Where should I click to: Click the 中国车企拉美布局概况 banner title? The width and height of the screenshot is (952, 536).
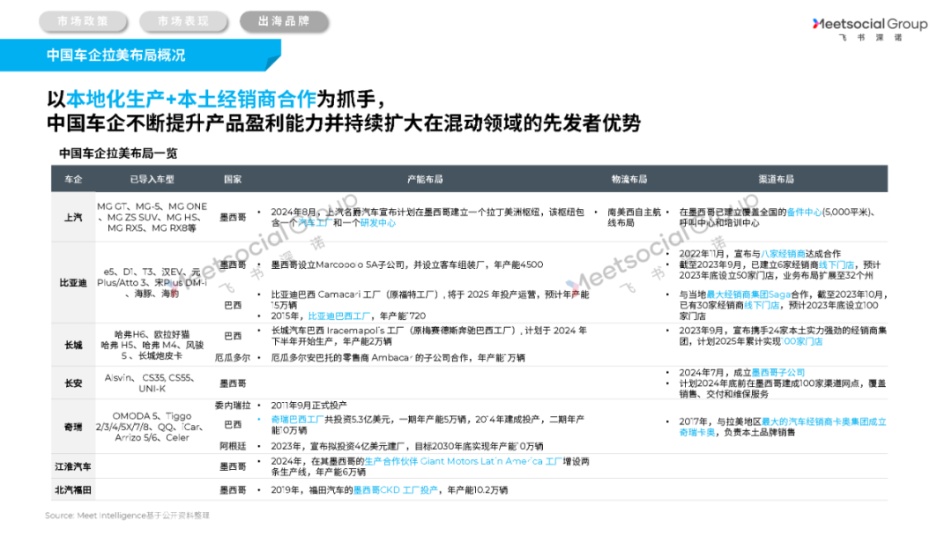[x=116, y=56]
